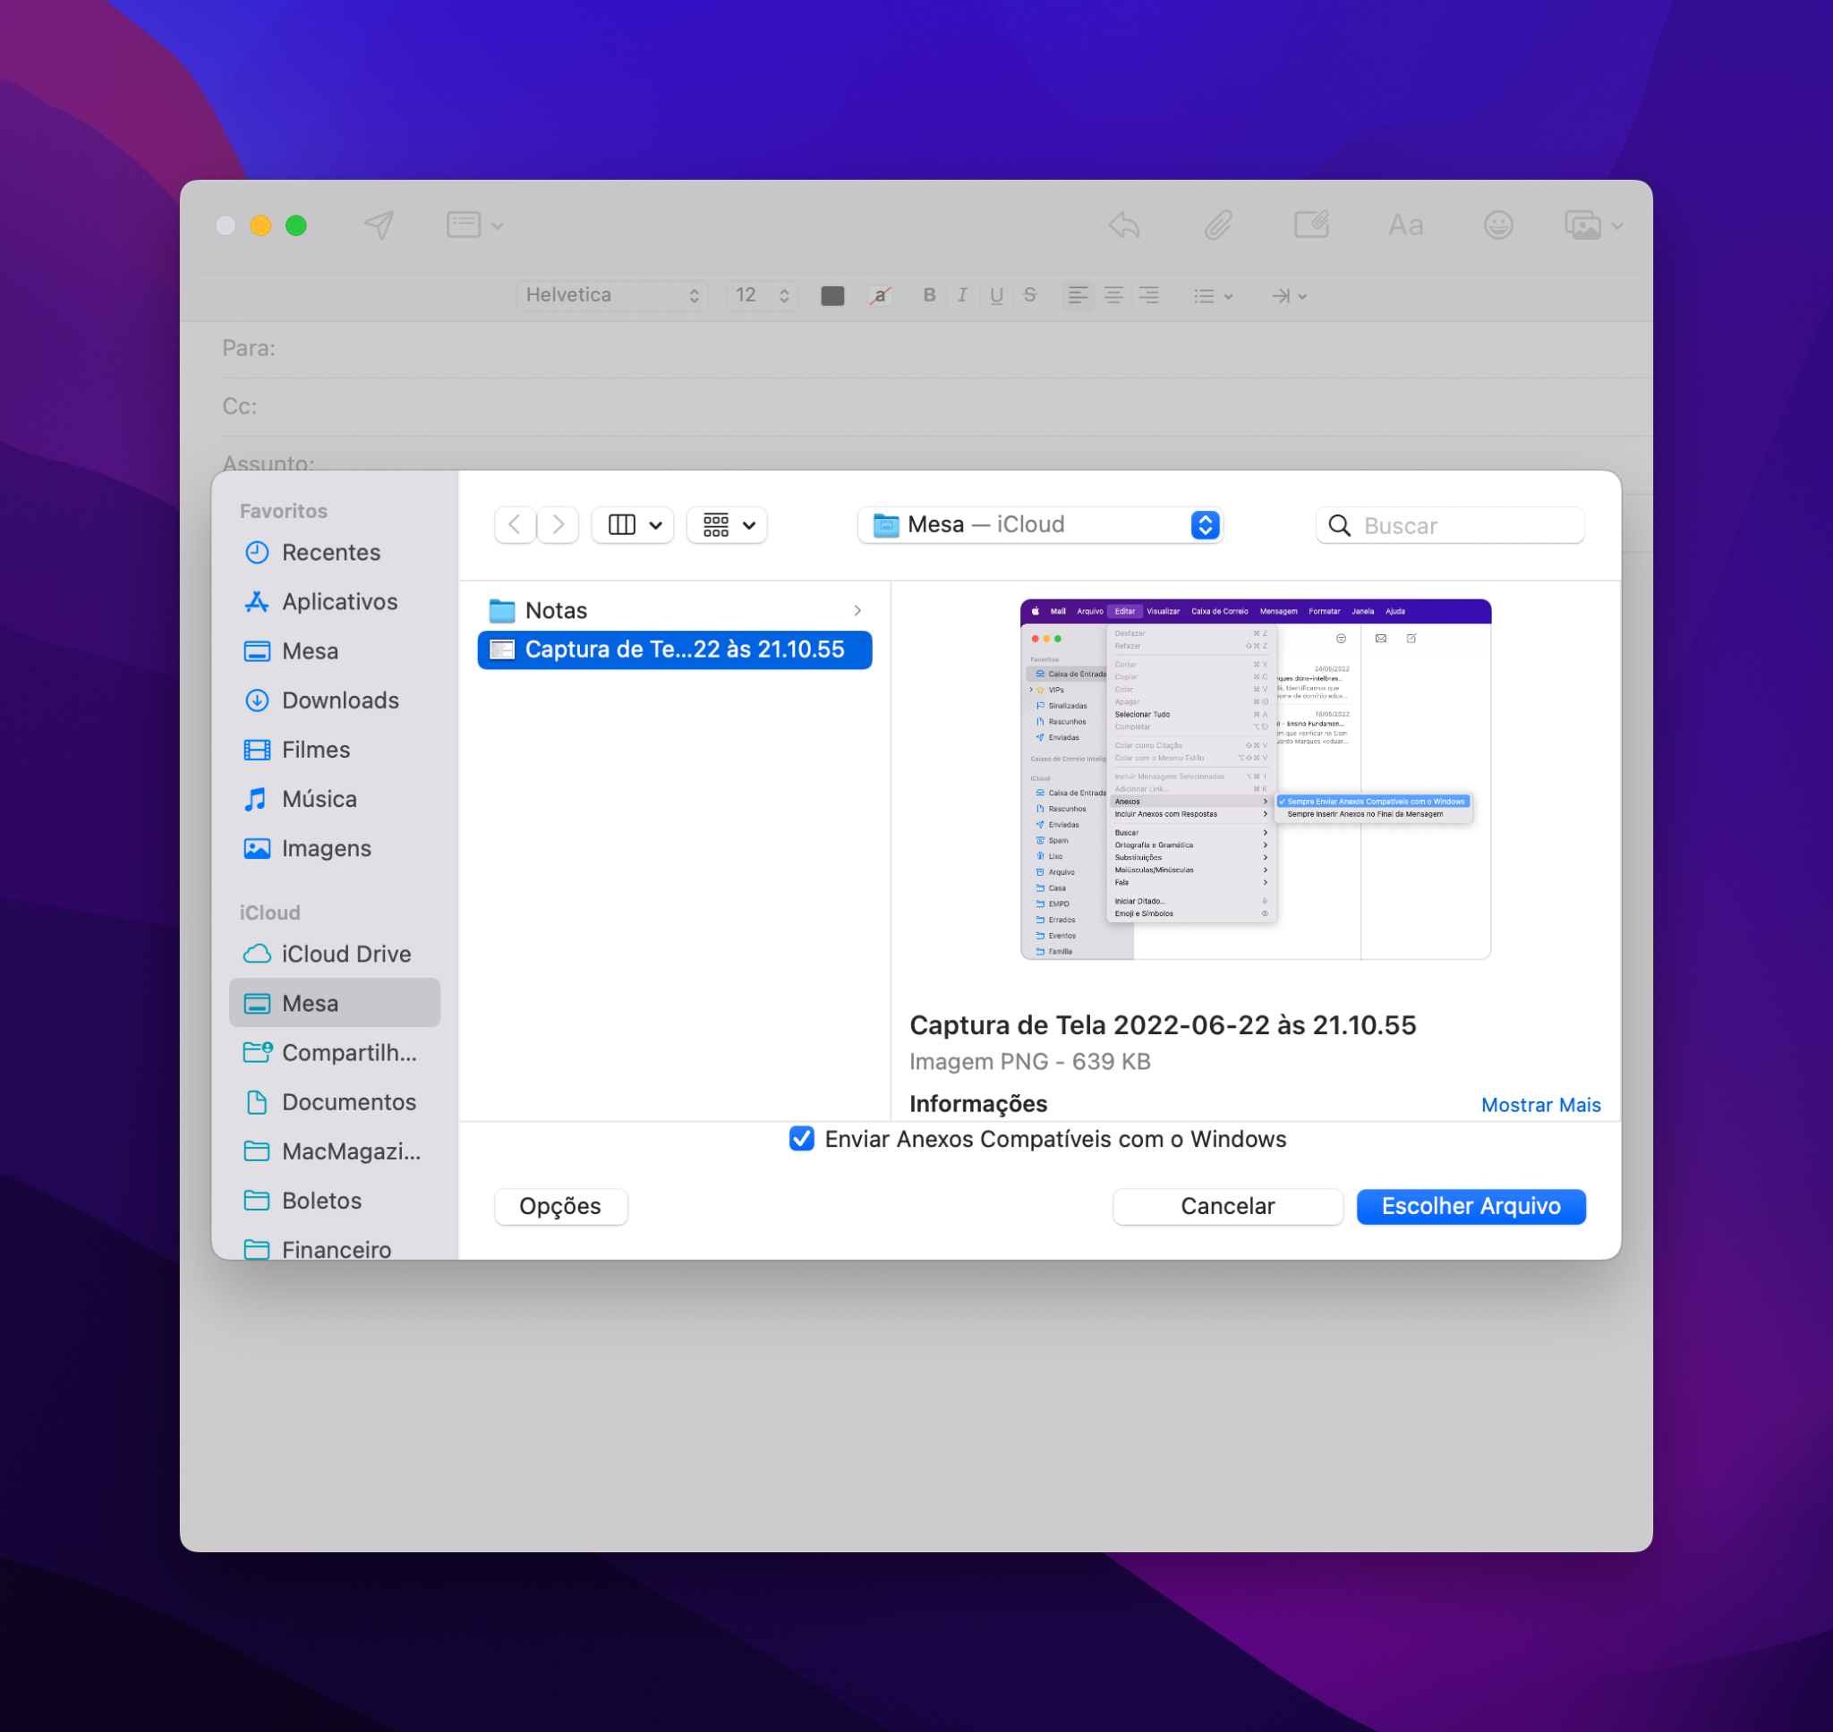Viewport: 1833px width, 1732px height.
Task: Open iCloud Drive from the sidebar
Action: click(x=345, y=954)
